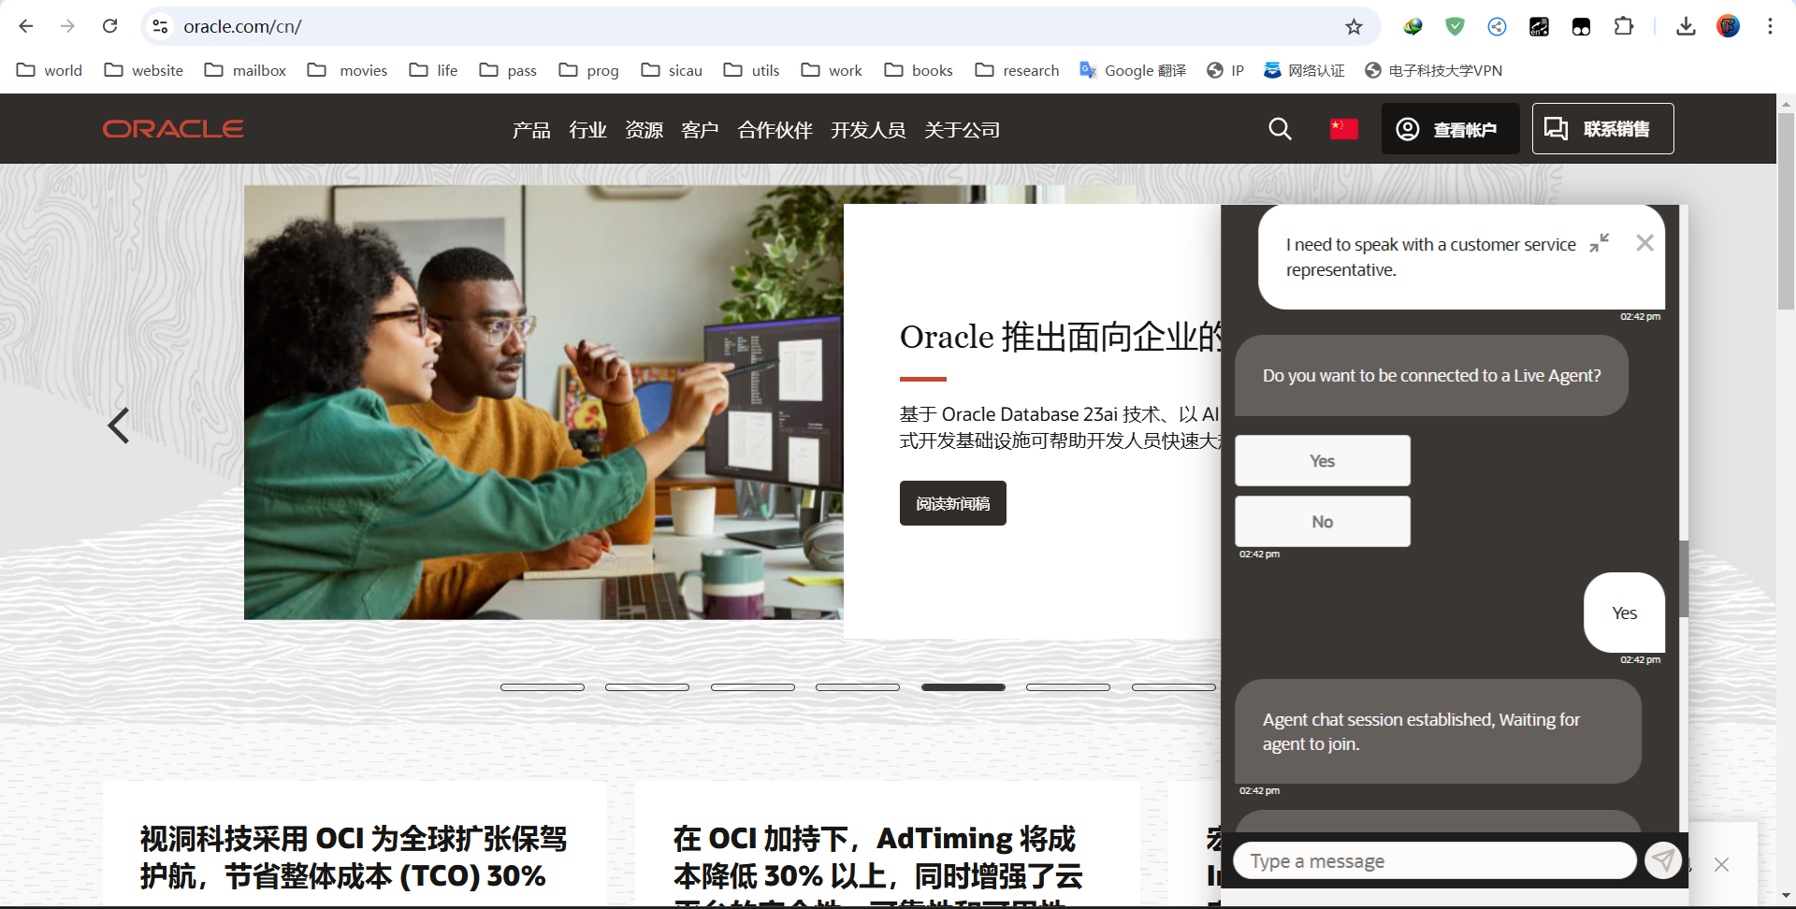Select the first carousel slide indicator

543,687
